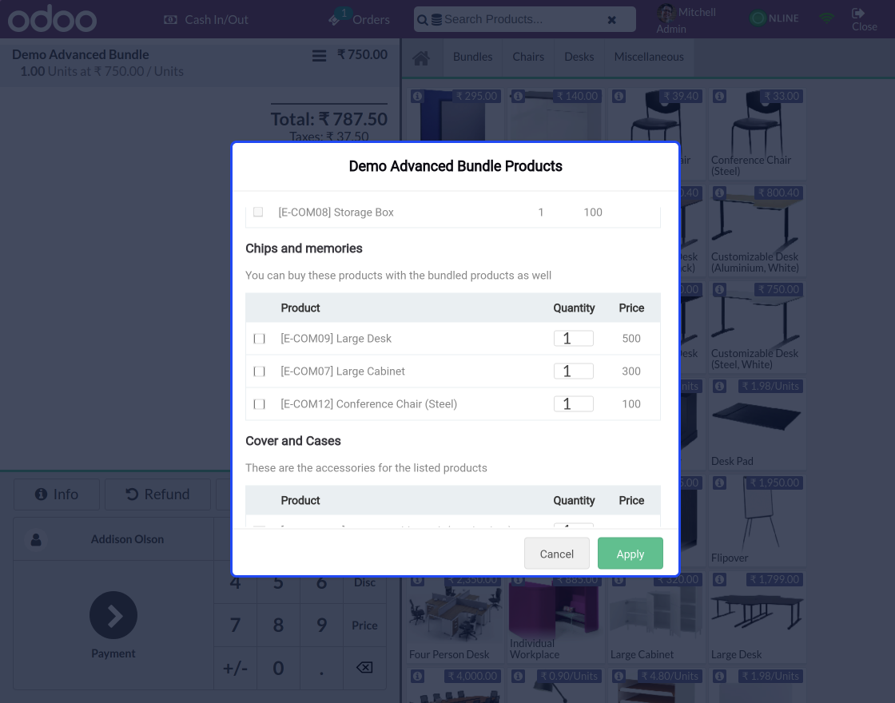Click the backspace numpad icon
This screenshot has height=703, width=895.
pos(364,668)
